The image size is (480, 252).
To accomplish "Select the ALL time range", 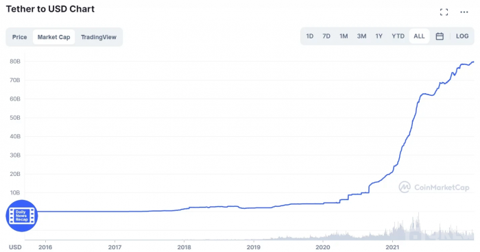I will tap(419, 36).
